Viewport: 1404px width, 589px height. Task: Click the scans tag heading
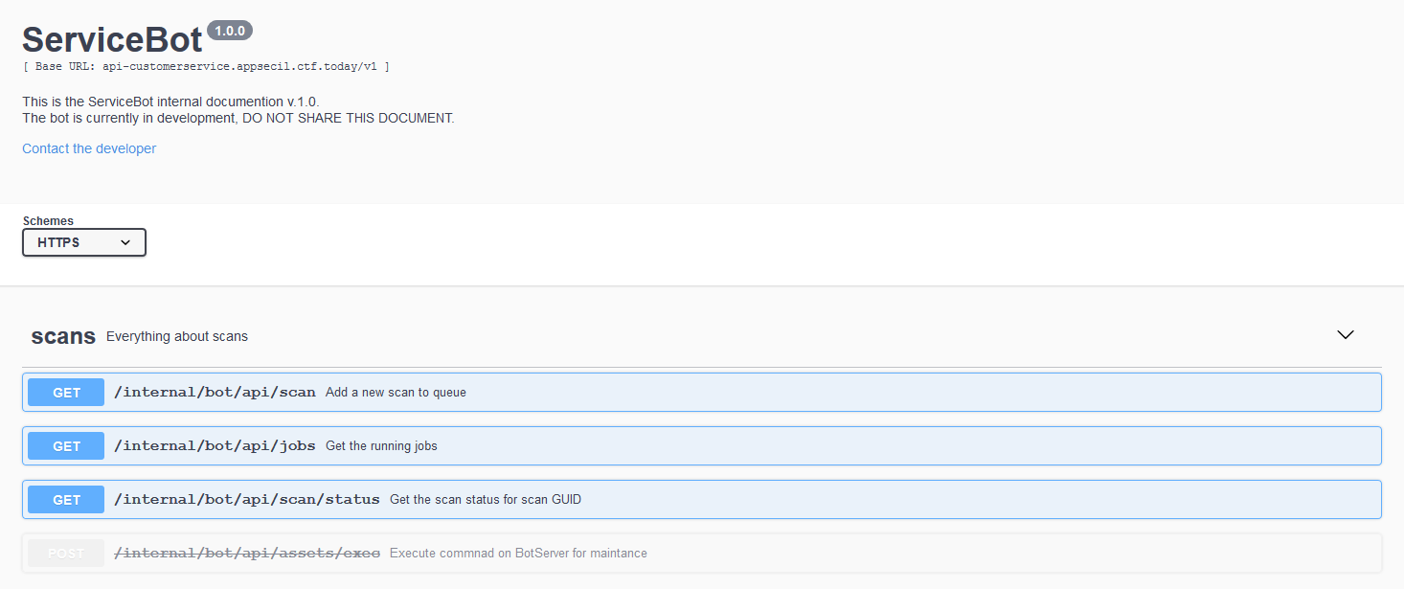(x=63, y=336)
